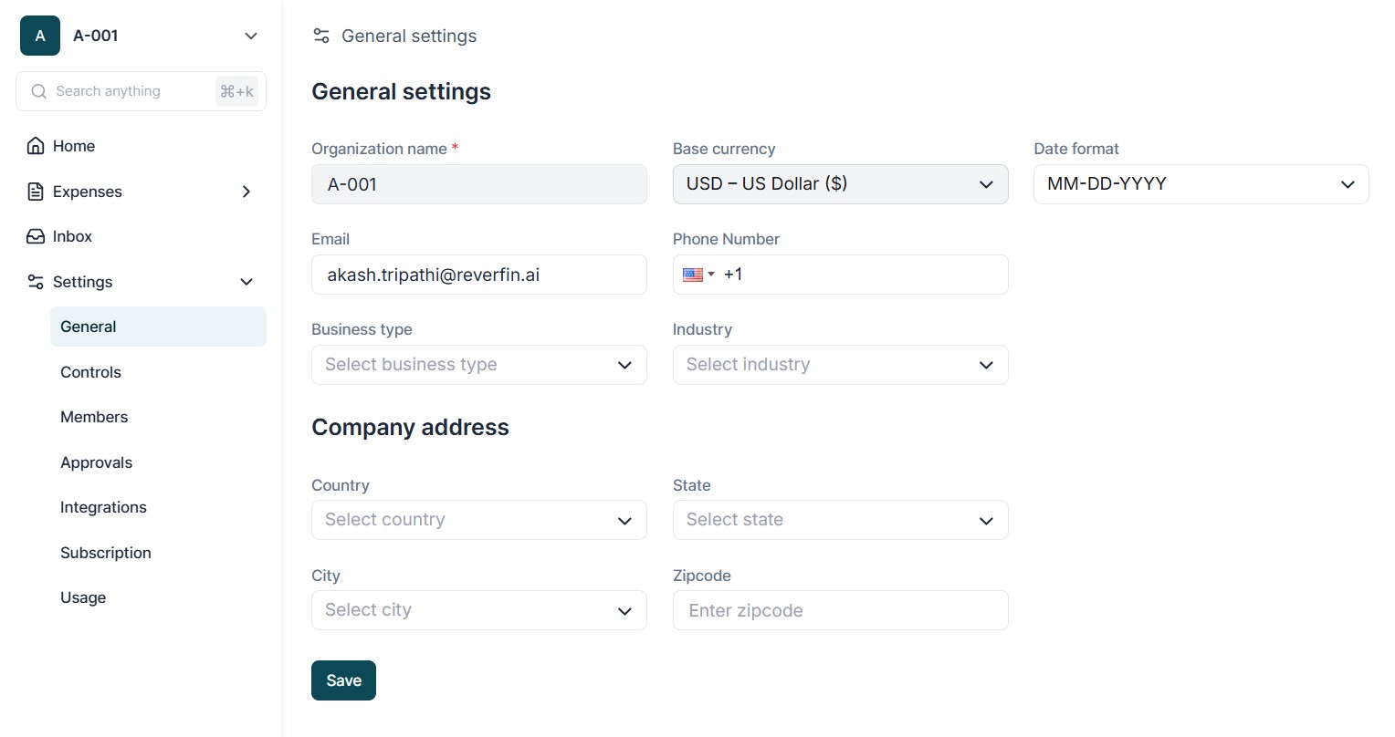Image resolution: width=1395 pixels, height=737 pixels.
Task: Focus the Enter zipcode field
Action: point(840,610)
